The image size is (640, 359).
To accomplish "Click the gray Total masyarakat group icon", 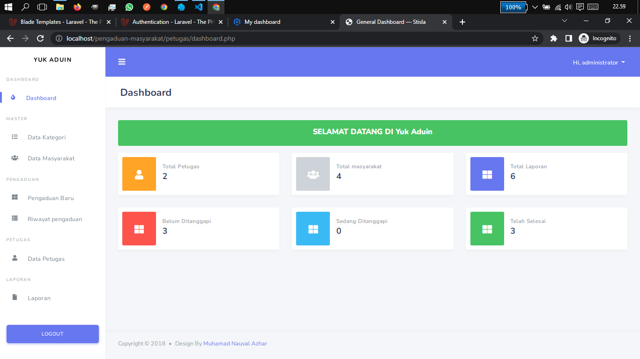I will click(313, 174).
